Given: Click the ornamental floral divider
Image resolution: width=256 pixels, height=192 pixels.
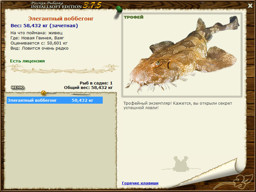Looking at the screenshot, I should 63,68.
